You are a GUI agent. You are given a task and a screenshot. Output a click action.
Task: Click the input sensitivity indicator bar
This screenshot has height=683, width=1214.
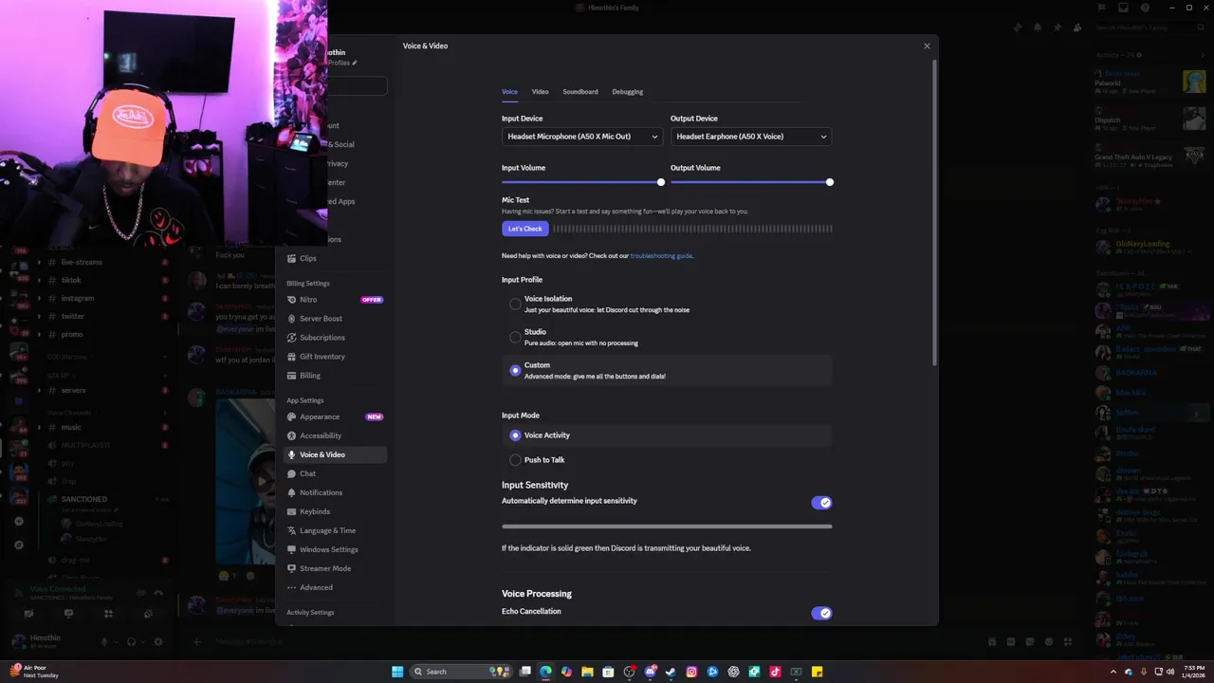click(667, 526)
